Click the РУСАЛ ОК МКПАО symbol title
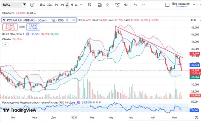Viewport: 201px width, 122px height. tap(35, 20)
